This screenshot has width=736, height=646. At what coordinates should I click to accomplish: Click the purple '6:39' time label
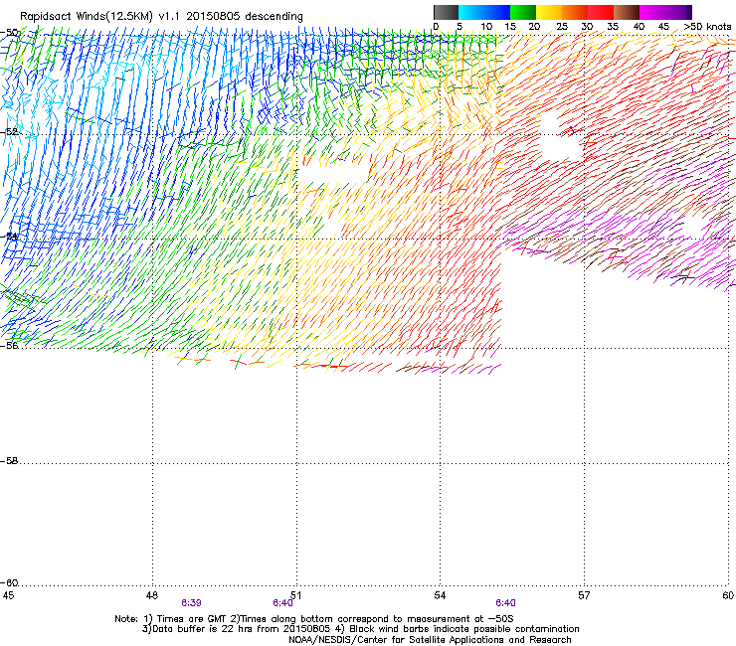click(x=191, y=603)
